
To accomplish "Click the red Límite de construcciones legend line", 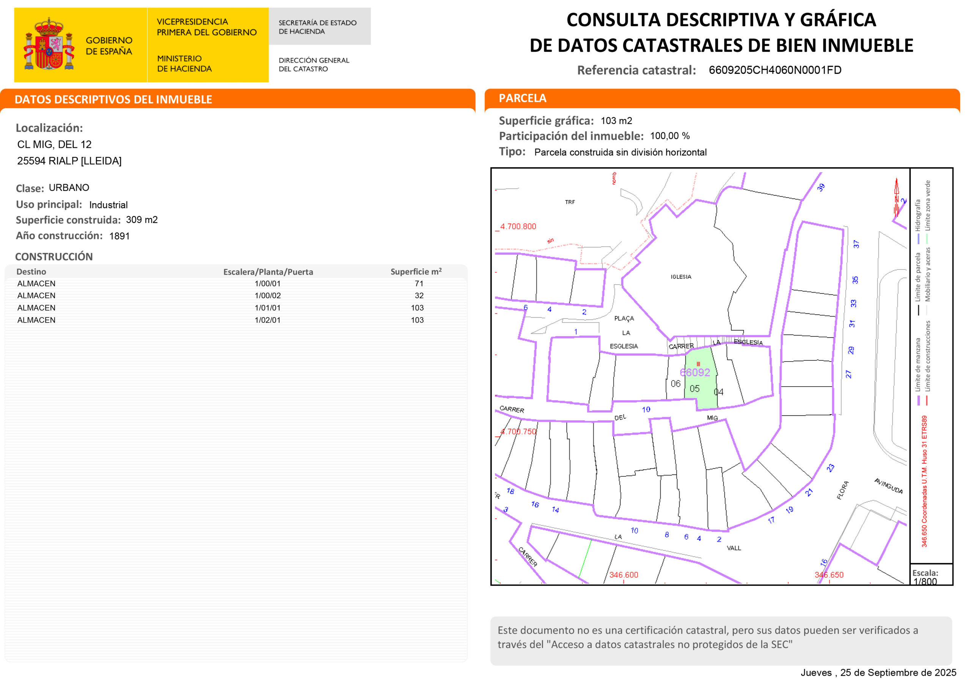I will (x=926, y=400).
